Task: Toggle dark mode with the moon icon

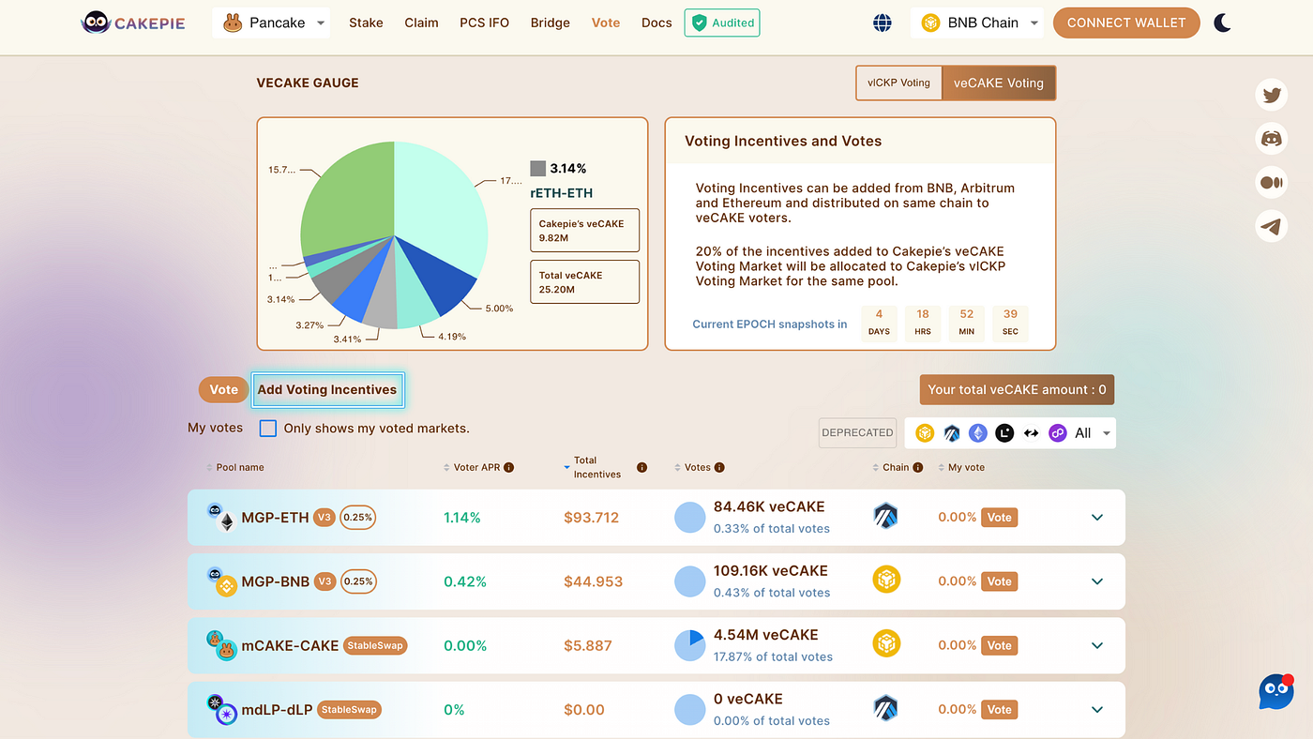Action: [1223, 23]
